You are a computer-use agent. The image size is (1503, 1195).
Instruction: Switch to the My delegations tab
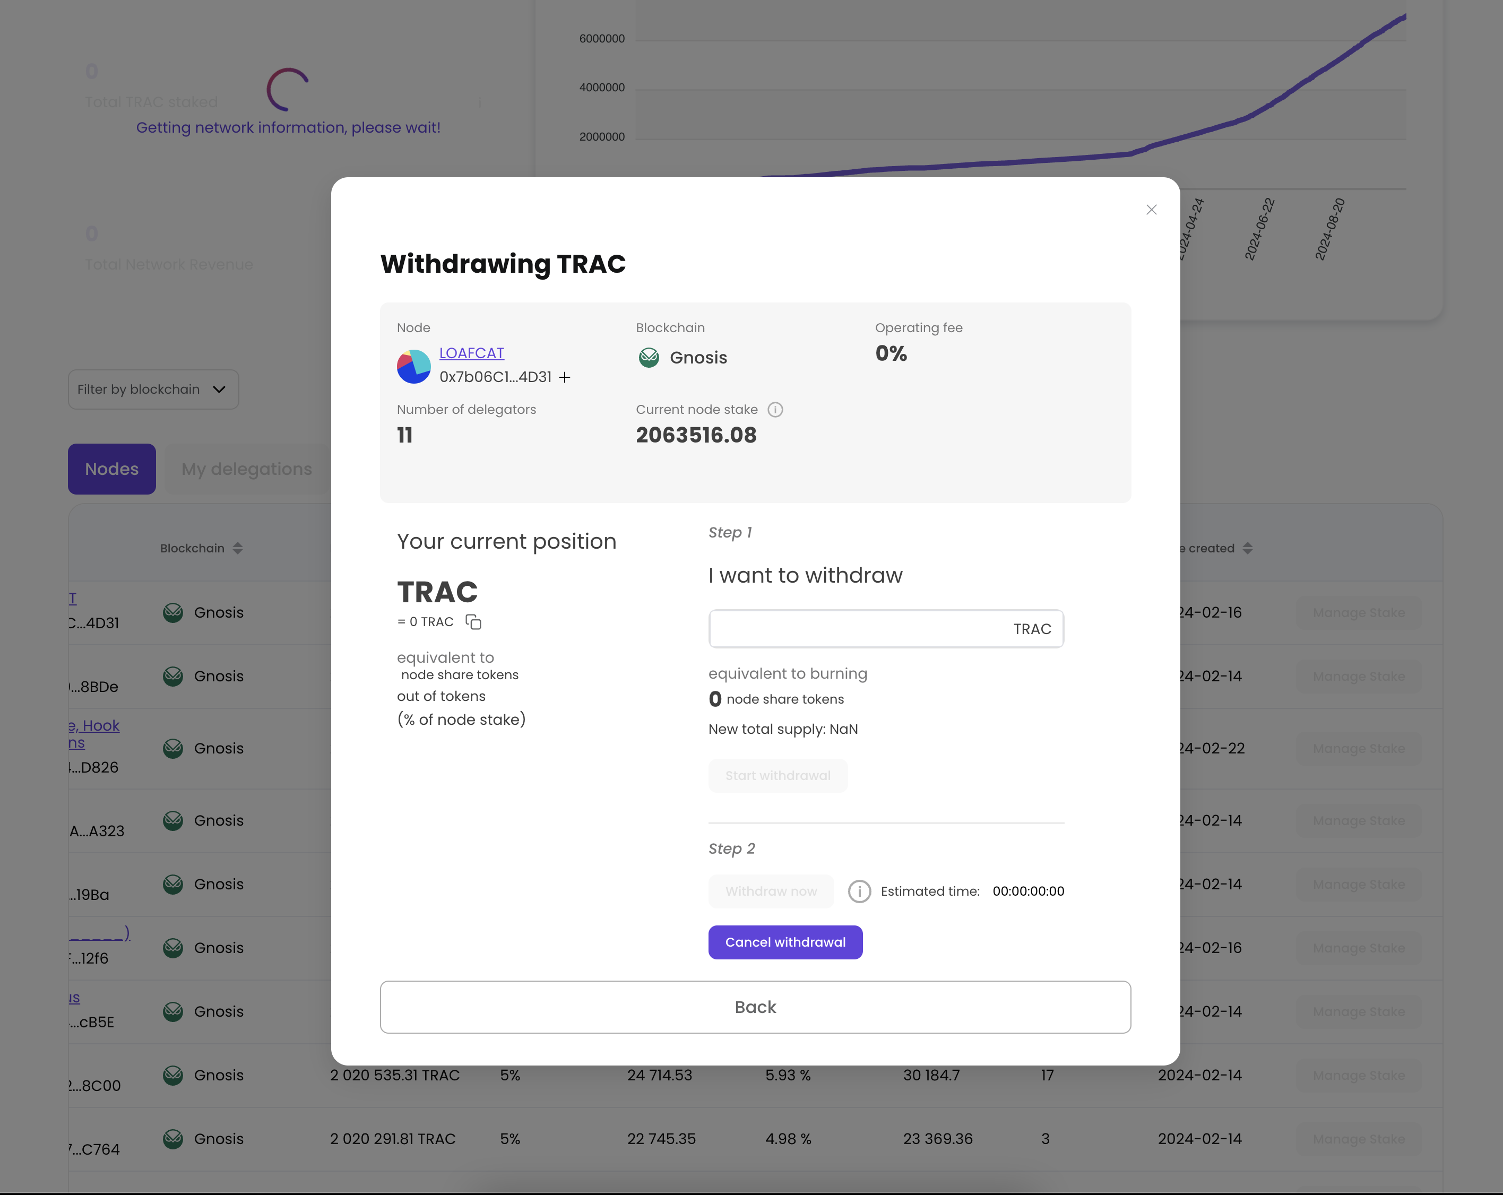click(x=246, y=468)
